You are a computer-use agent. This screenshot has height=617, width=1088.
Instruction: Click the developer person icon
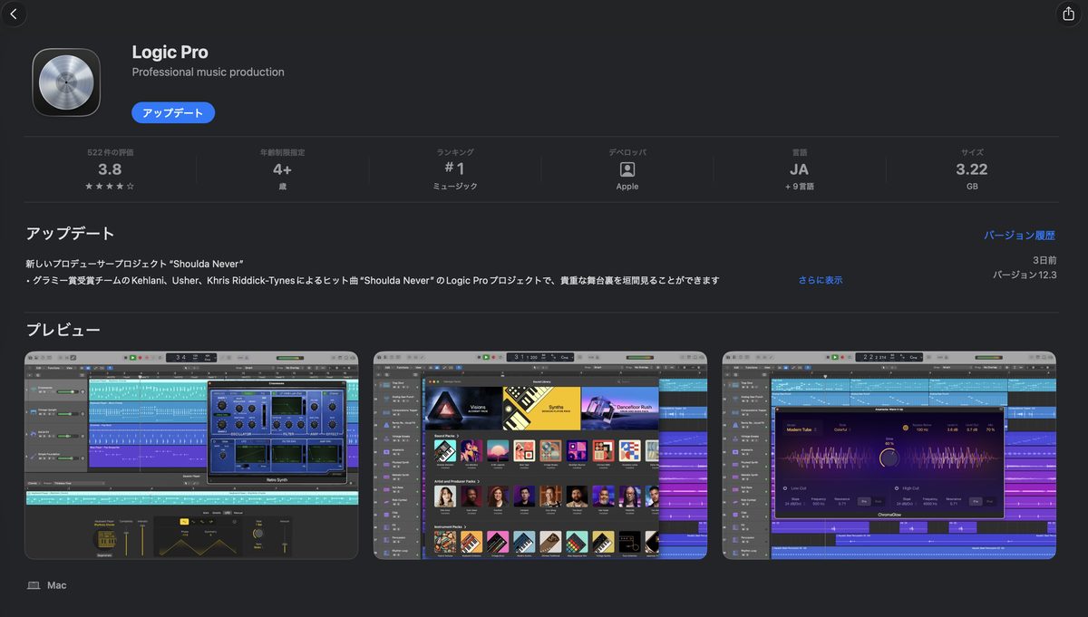point(627,169)
